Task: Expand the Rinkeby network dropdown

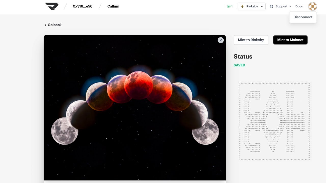Action: click(252, 6)
